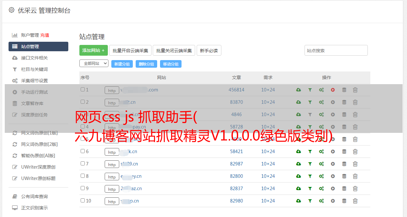
Task: Check the box for site row 7
Action: 83,164
